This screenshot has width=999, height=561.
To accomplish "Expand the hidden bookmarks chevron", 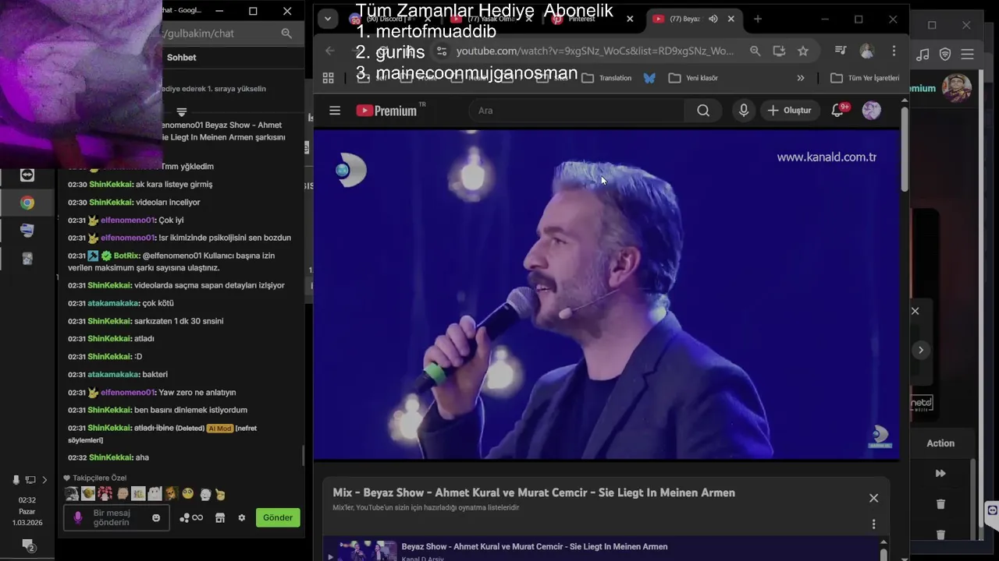I will pyautogui.click(x=800, y=78).
